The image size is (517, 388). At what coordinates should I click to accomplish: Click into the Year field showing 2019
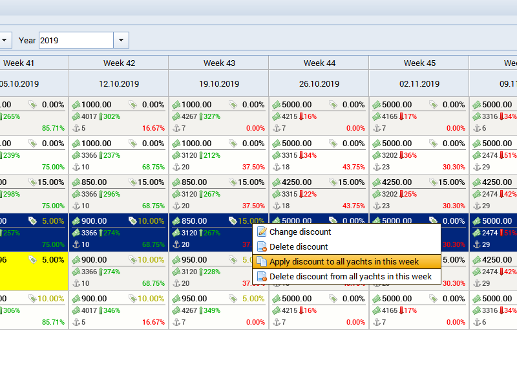(76, 40)
